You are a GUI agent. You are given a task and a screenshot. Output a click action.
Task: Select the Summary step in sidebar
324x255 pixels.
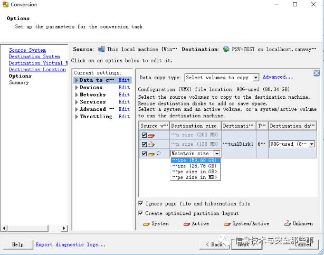(x=19, y=82)
